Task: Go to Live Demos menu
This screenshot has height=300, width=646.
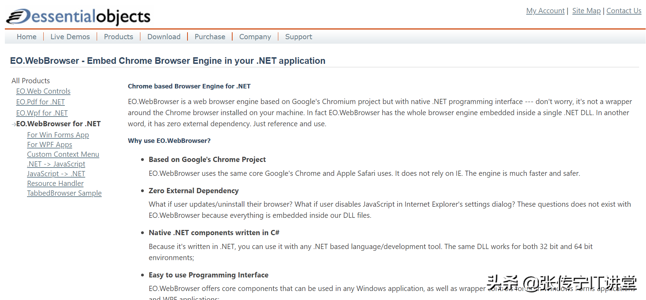Action: (70, 37)
